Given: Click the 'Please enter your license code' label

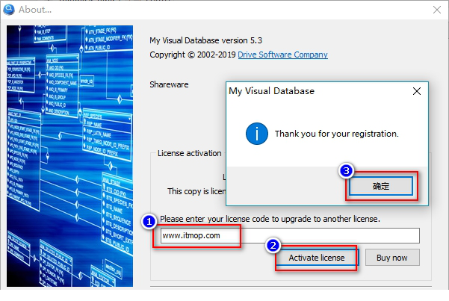Looking at the screenshot, I should click(x=270, y=219).
